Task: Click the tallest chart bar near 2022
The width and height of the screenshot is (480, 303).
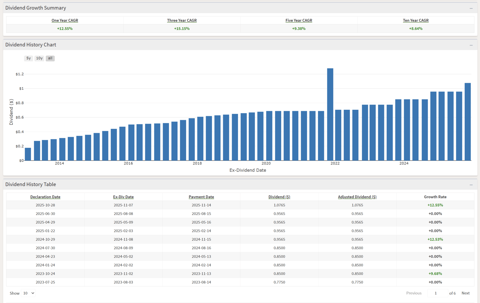Action: click(330, 114)
